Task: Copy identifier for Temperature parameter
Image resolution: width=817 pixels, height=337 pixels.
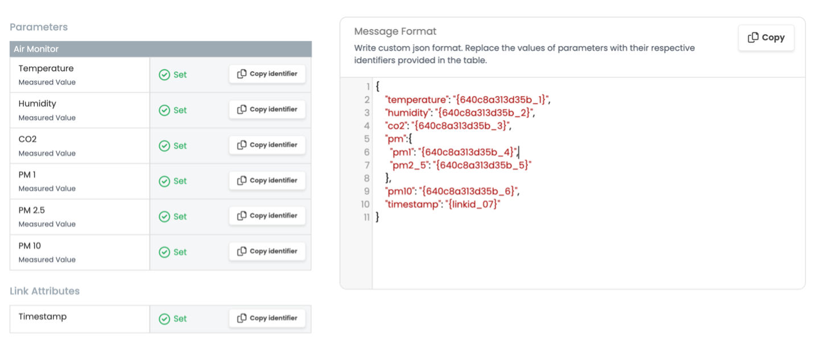Action: click(267, 74)
